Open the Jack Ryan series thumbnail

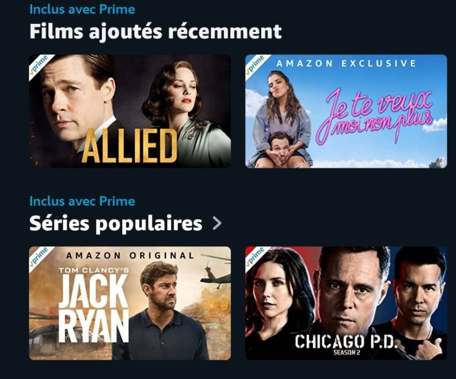[130, 303]
